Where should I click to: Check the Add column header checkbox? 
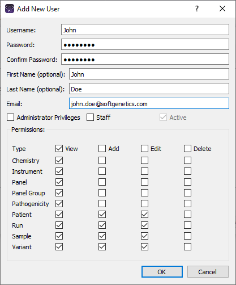click(x=102, y=149)
